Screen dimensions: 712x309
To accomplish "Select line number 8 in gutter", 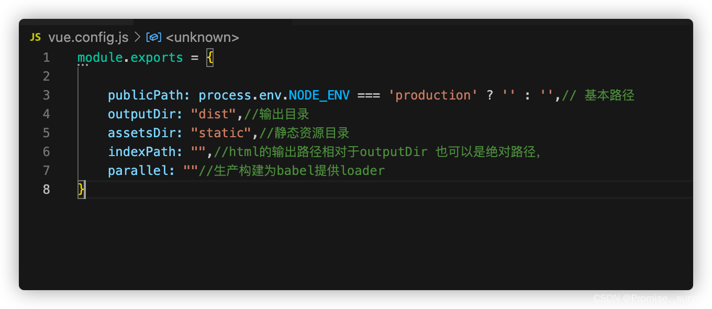I will pos(47,190).
